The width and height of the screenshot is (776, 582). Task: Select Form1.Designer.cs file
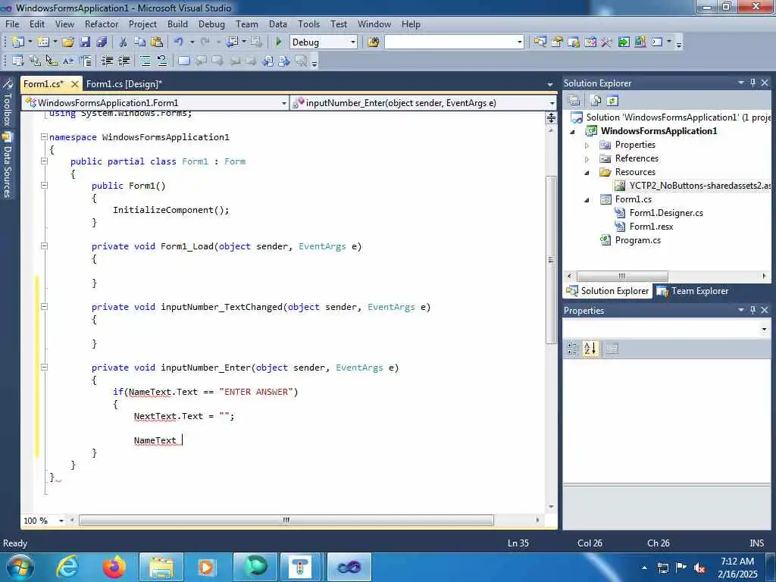[x=665, y=213]
